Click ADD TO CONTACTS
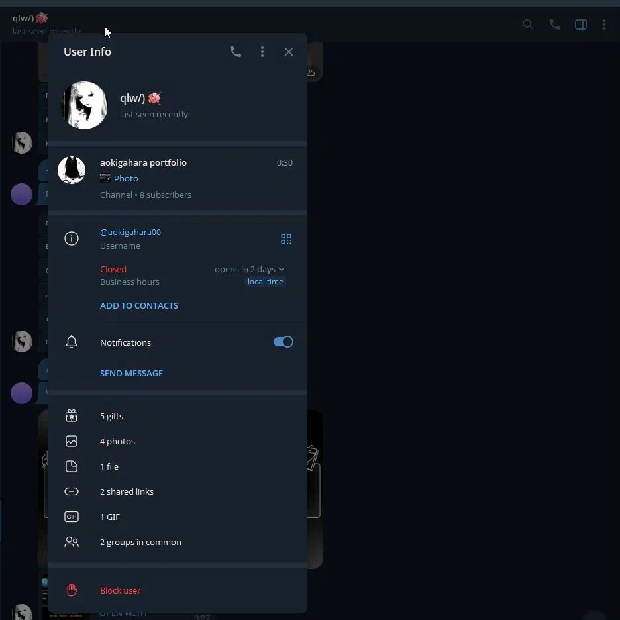 point(139,305)
